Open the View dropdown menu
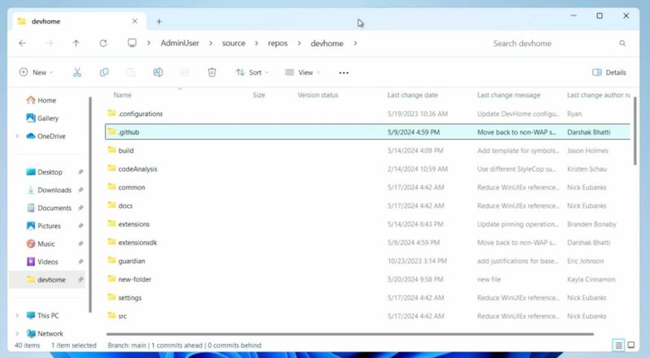Image resolution: width=650 pixels, height=358 pixels. pos(302,72)
